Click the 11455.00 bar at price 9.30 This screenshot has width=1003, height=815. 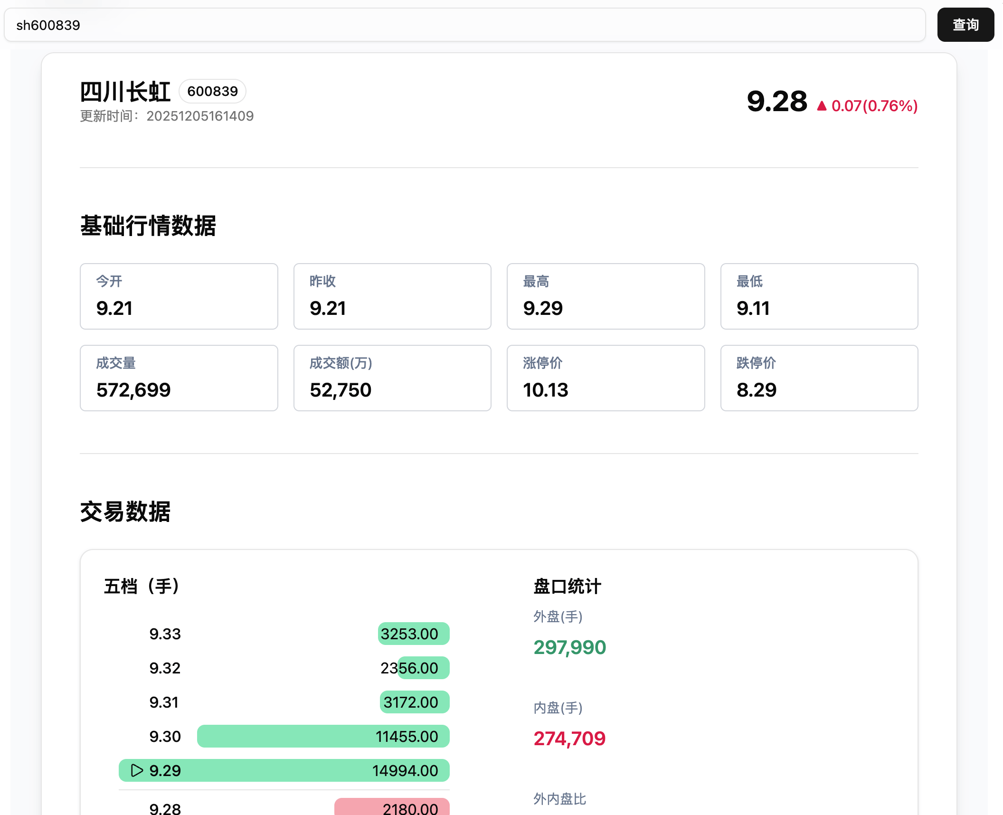tap(323, 736)
